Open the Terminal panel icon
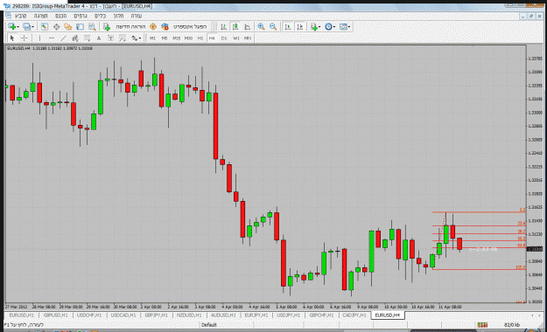Image resolution: width=547 pixels, height=332 pixels. (80, 27)
